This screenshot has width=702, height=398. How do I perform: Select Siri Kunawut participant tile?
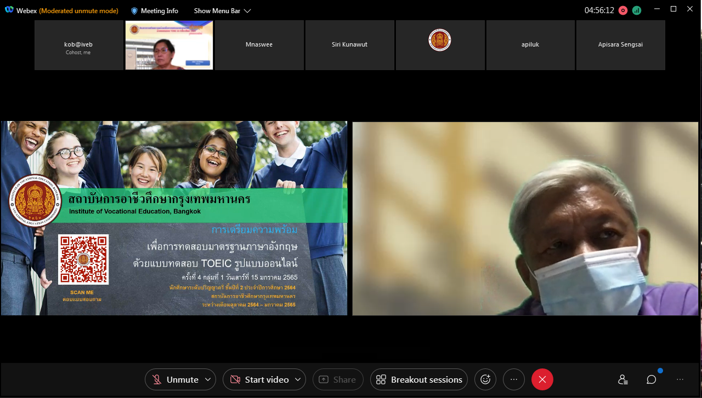[x=349, y=45]
